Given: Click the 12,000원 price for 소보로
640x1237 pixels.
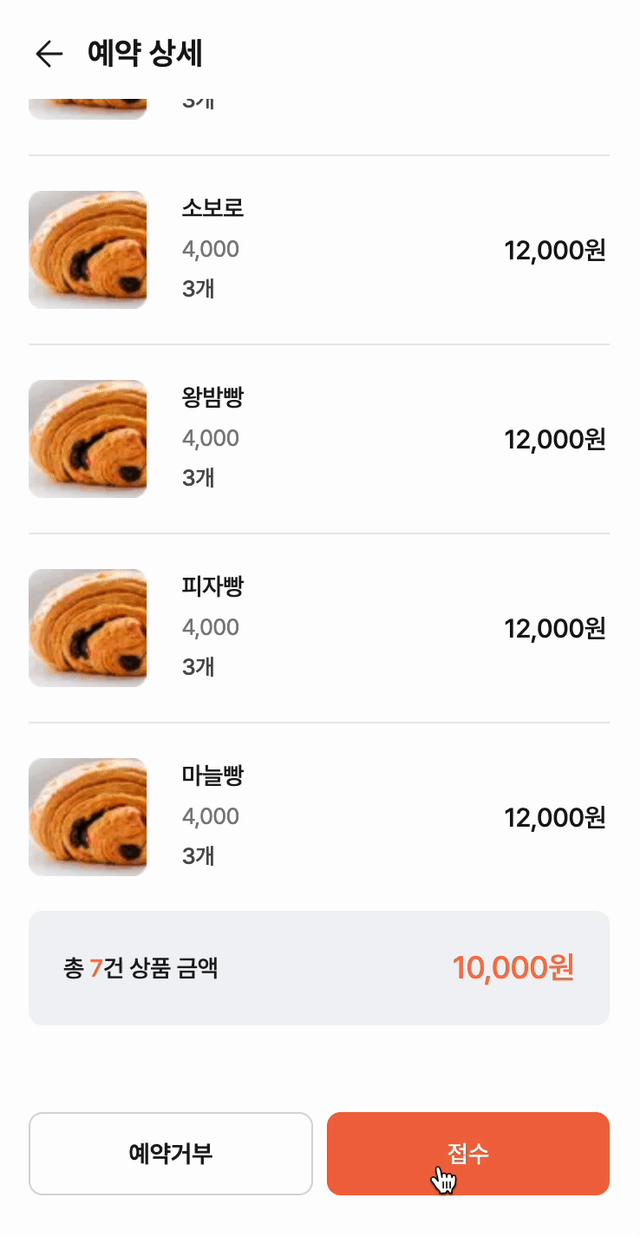Looking at the screenshot, I should tap(554, 251).
